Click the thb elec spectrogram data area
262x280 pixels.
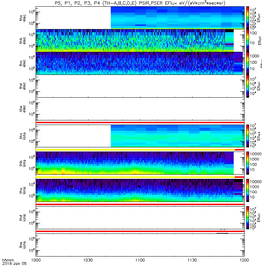[135, 41]
